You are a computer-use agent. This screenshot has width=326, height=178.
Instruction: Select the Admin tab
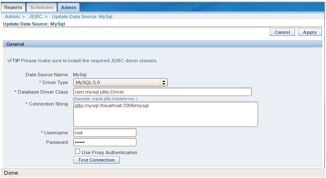(68, 7)
